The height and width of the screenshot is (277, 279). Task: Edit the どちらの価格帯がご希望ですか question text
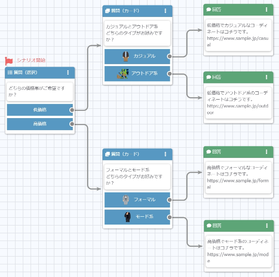40,92
